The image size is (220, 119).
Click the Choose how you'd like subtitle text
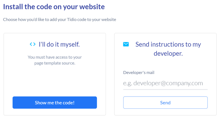click(59, 20)
